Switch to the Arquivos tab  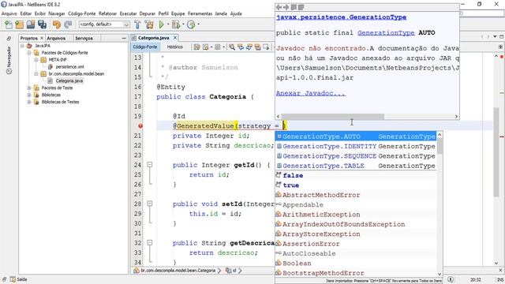pos(56,38)
